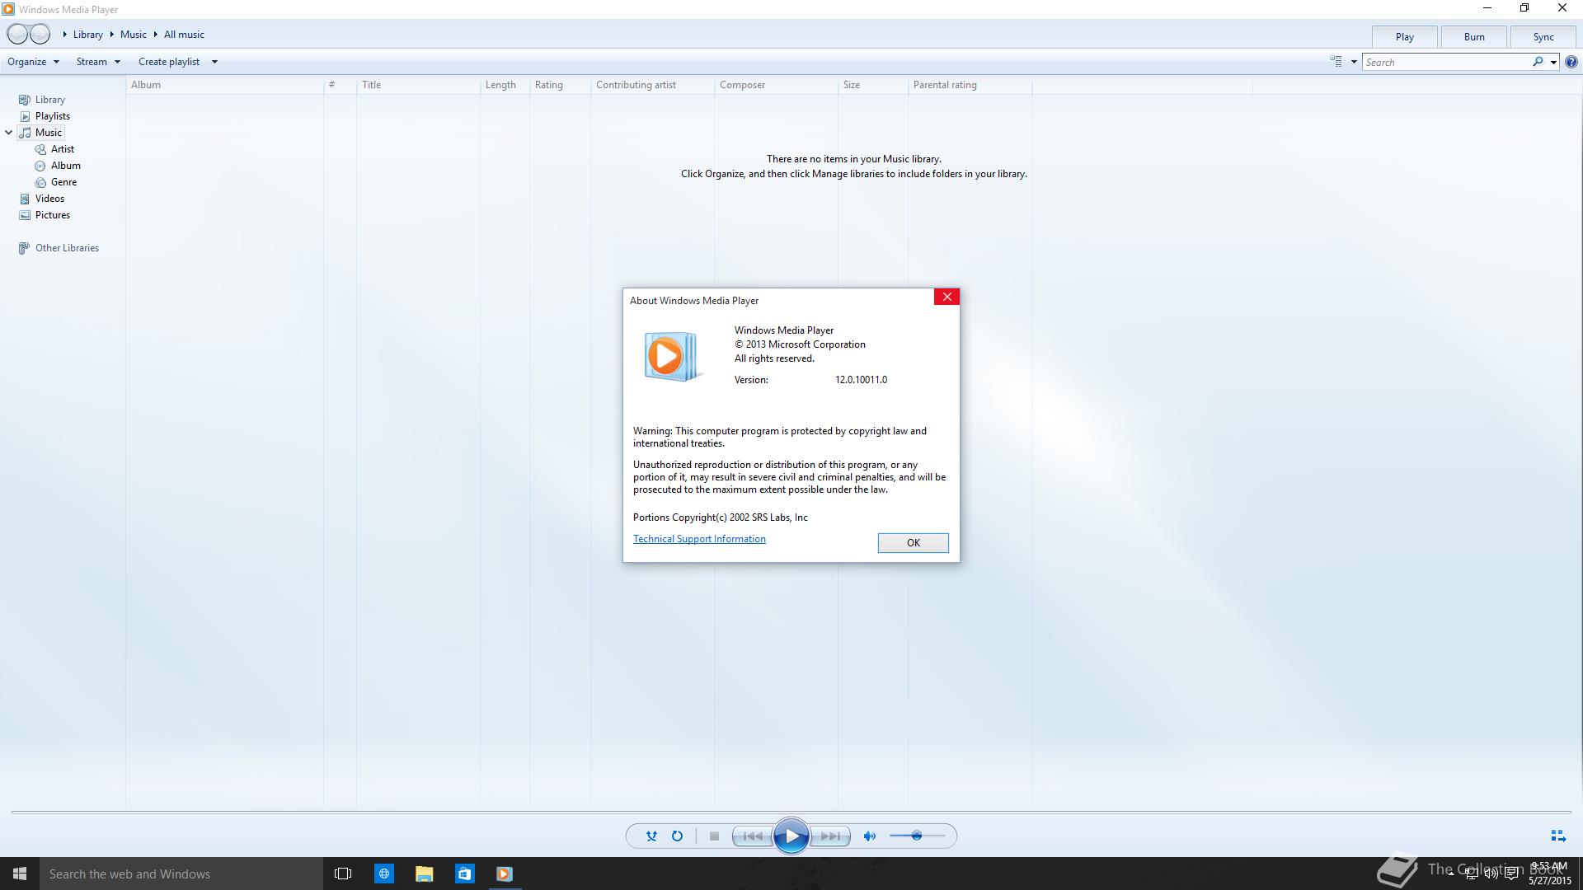Click the All music breadcrumb

click(x=184, y=35)
